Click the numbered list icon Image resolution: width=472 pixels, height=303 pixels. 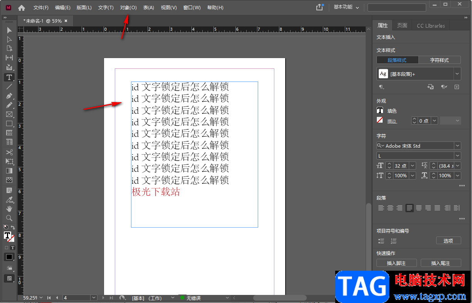[x=393, y=241]
